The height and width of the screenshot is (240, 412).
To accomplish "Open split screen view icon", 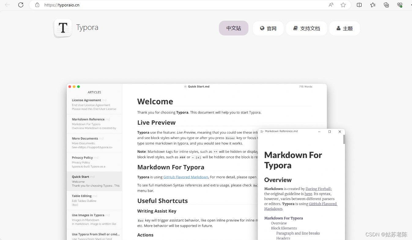I will (359, 5).
